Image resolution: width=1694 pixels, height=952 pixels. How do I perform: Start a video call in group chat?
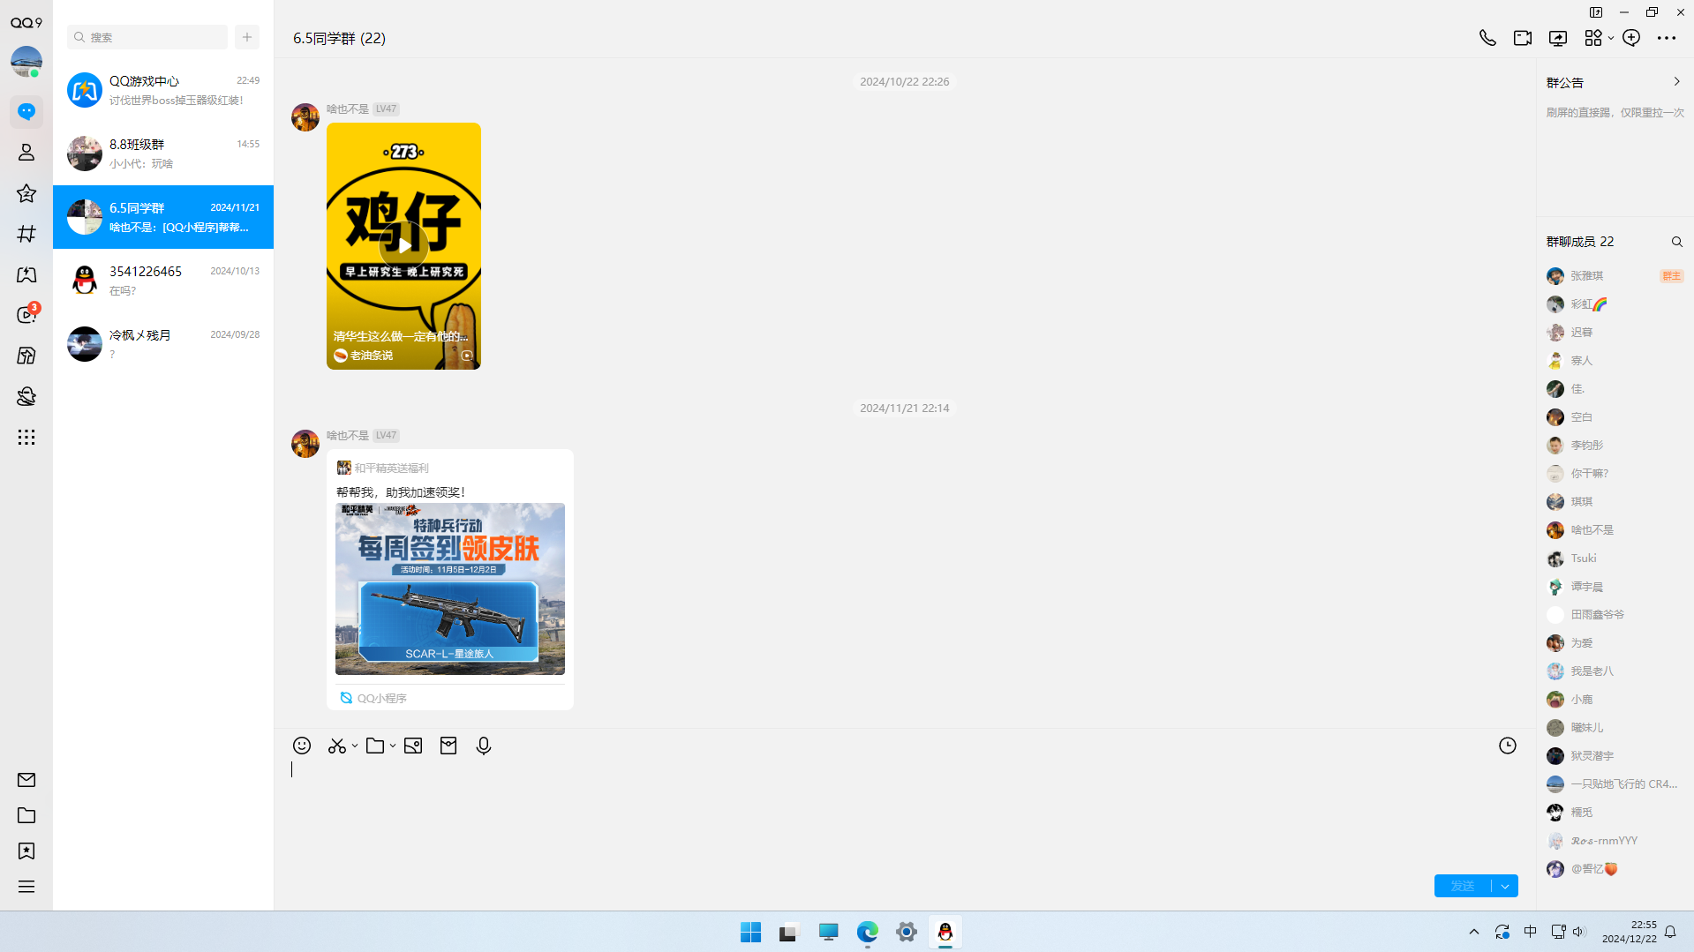tap(1523, 38)
